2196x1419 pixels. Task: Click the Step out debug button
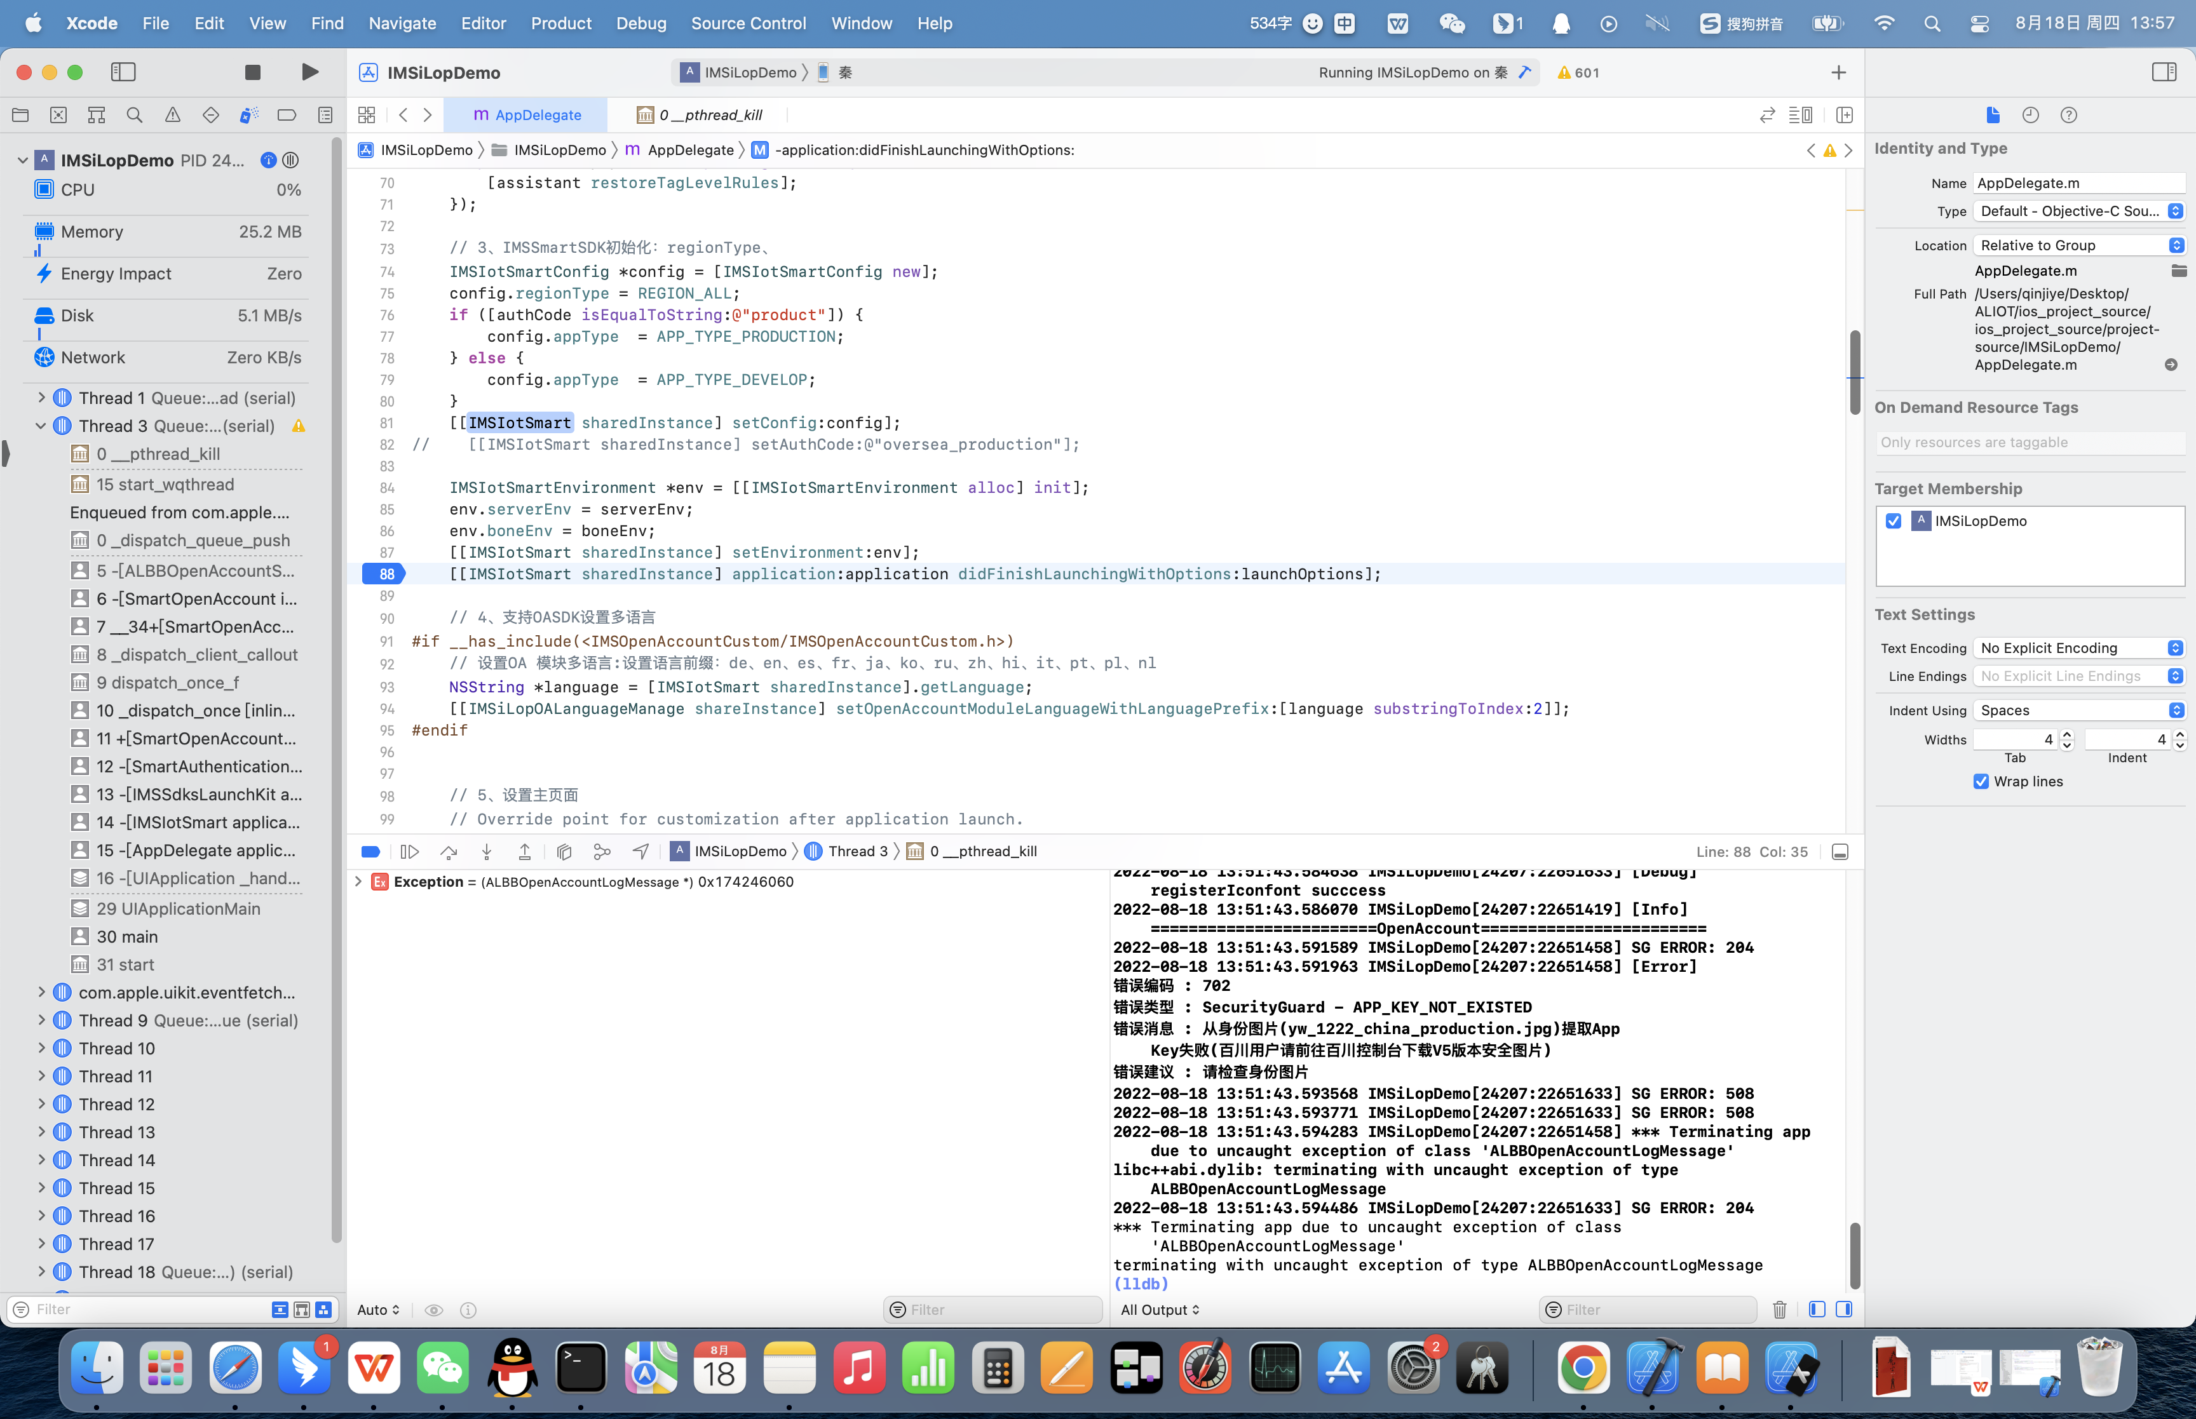click(x=524, y=852)
